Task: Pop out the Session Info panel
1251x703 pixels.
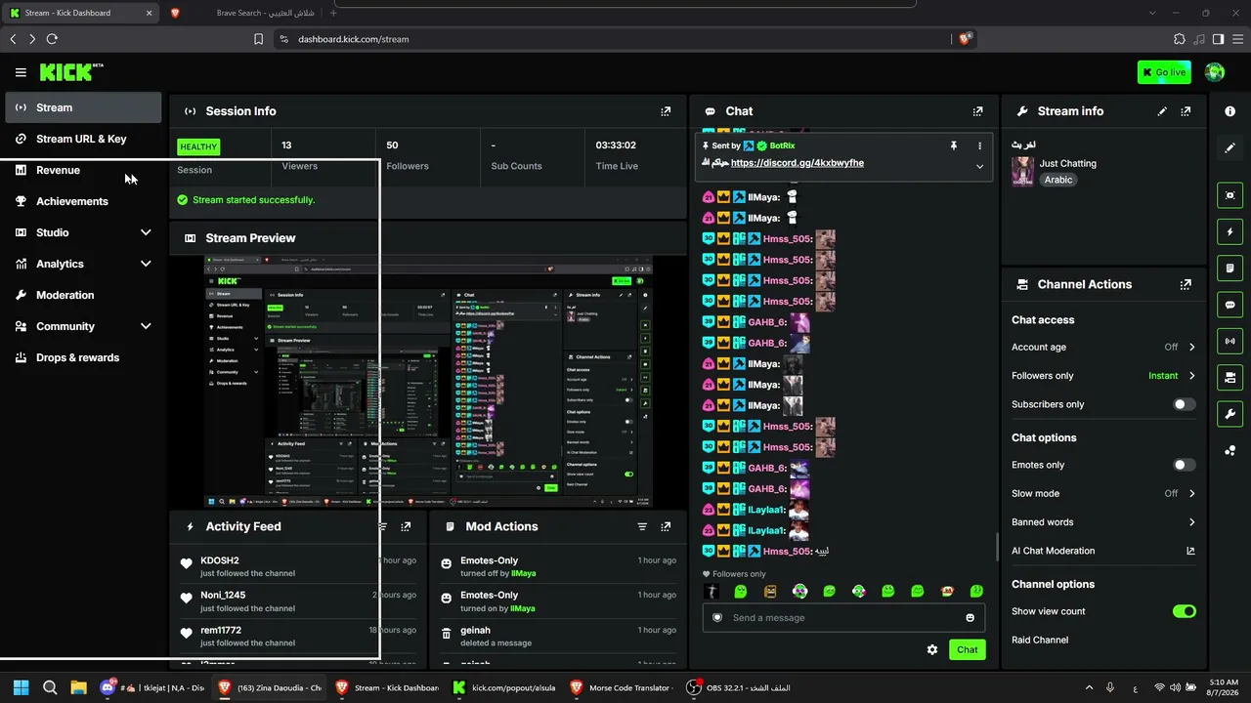Action: tap(666, 111)
